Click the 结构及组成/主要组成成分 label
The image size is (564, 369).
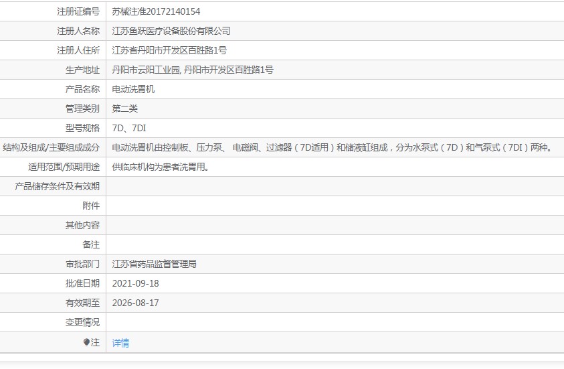[x=52, y=147]
